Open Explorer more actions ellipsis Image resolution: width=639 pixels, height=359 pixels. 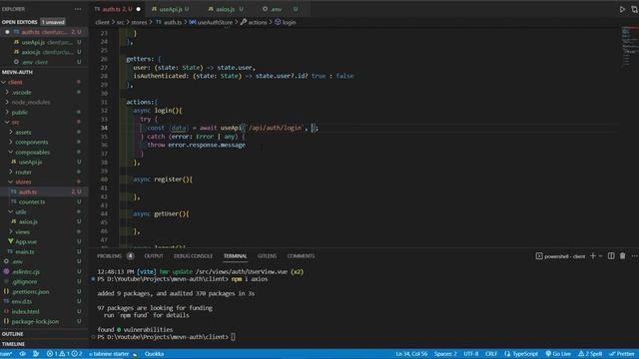coord(78,9)
